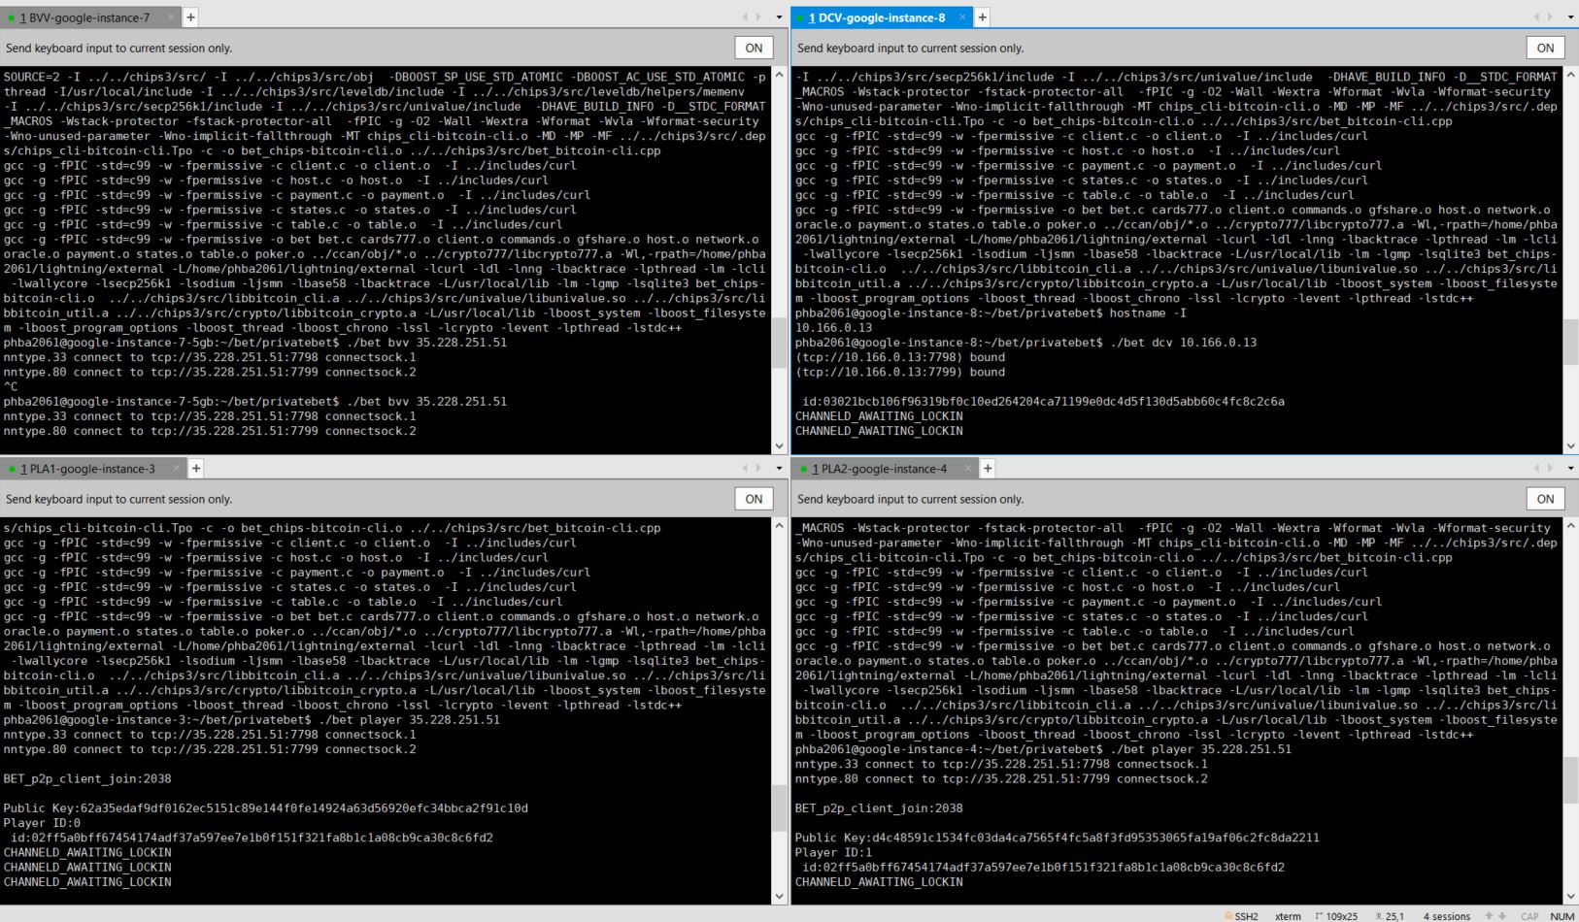Click the upload arrow in status bar

1489,915
